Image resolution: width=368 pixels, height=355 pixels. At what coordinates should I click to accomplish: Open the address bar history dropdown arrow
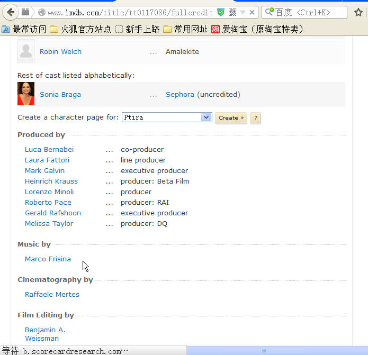tap(243, 12)
